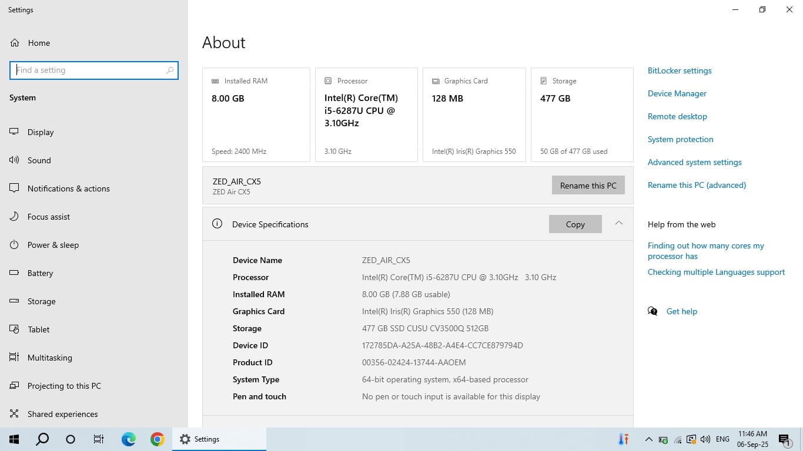Launch Google Chrome from taskbar
Screen dimensions: 803x451
click(x=157, y=439)
